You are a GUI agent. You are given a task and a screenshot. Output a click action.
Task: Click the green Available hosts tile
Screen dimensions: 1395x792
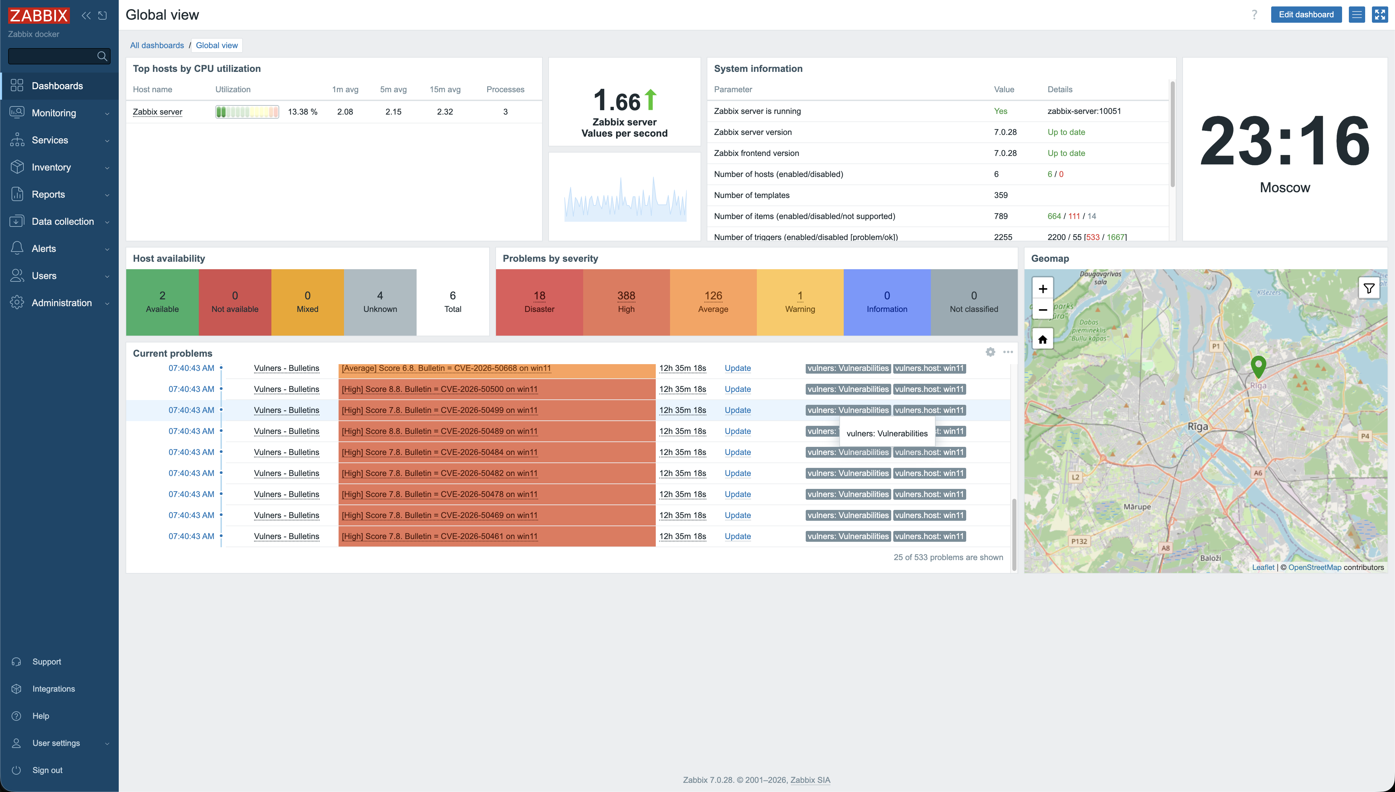[x=162, y=302]
